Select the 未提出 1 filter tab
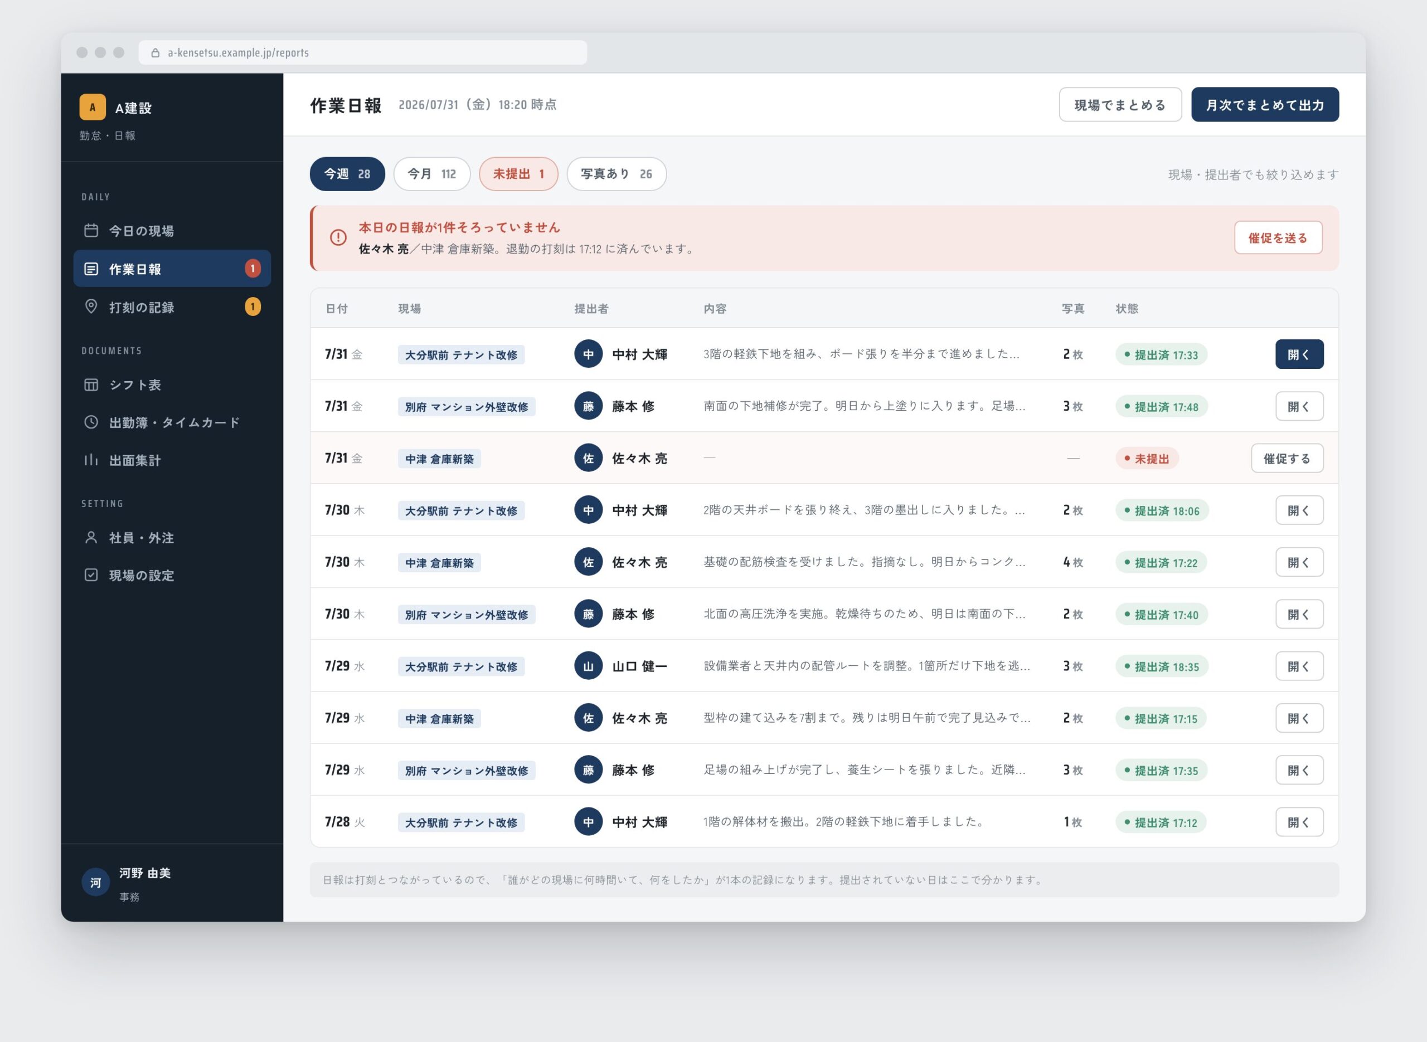Image resolution: width=1427 pixels, height=1042 pixels. click(518, 174)
